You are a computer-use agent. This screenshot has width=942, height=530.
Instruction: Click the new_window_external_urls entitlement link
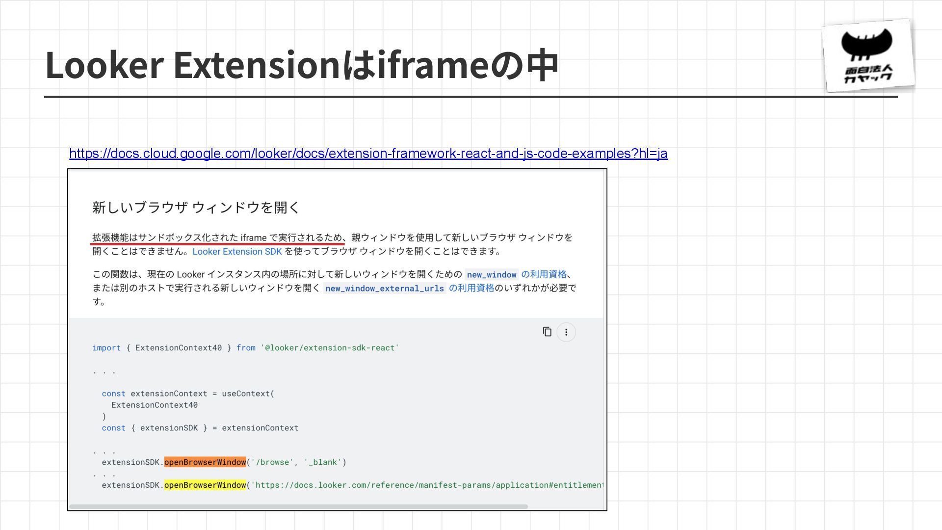(x=409, y=288)
